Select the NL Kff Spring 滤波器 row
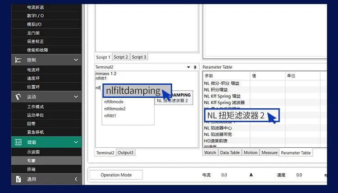The image size is (338, 193). (x=265, y=103)
